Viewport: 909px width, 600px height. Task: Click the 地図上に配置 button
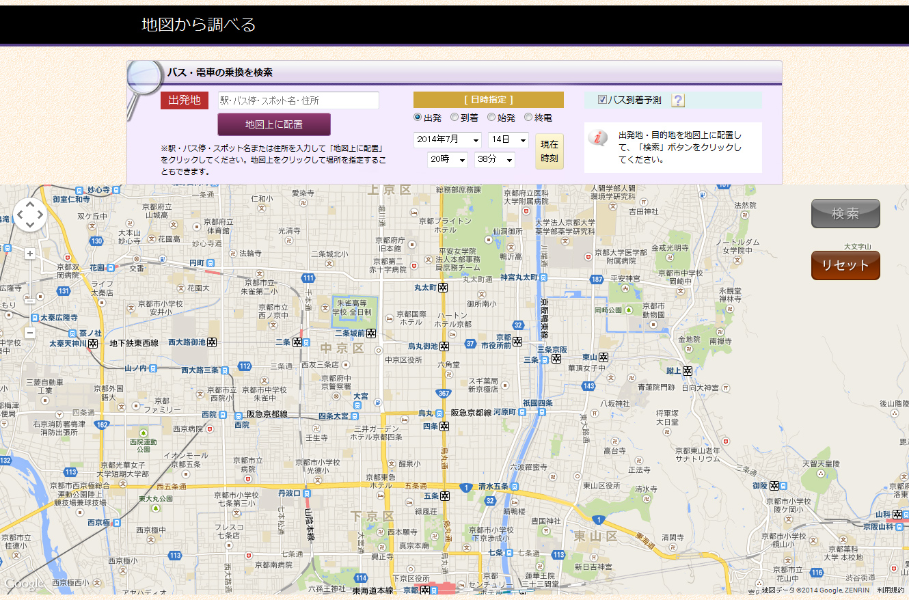[x=274, y=124]
